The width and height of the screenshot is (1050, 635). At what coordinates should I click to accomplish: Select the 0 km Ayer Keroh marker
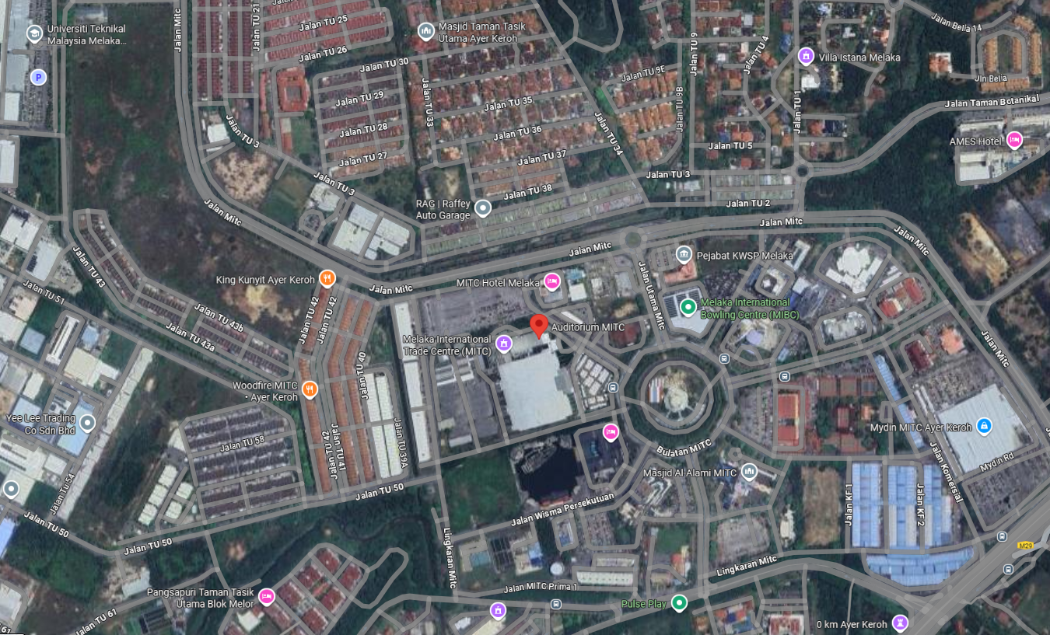click(x=901, y=623)
